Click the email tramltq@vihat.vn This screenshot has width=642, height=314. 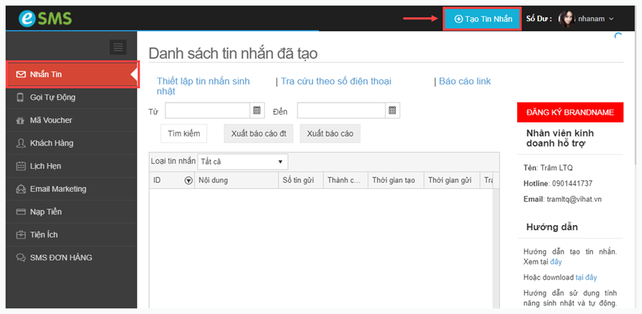point(574,199)
